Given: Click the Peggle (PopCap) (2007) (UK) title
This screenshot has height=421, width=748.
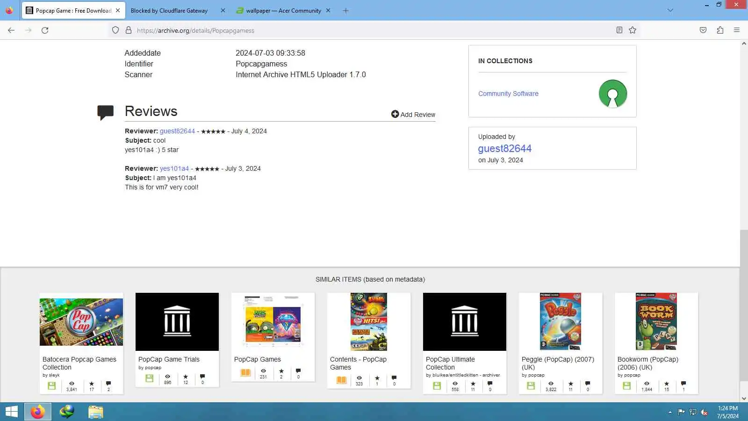Looking at the screenshot, I should pos(558,363).
